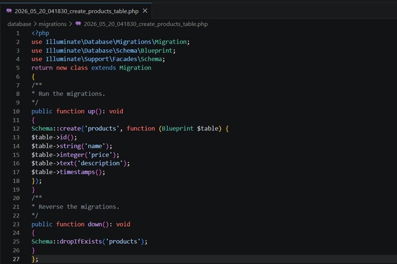Open the 'migrations' breadcrumb segment

52,24
